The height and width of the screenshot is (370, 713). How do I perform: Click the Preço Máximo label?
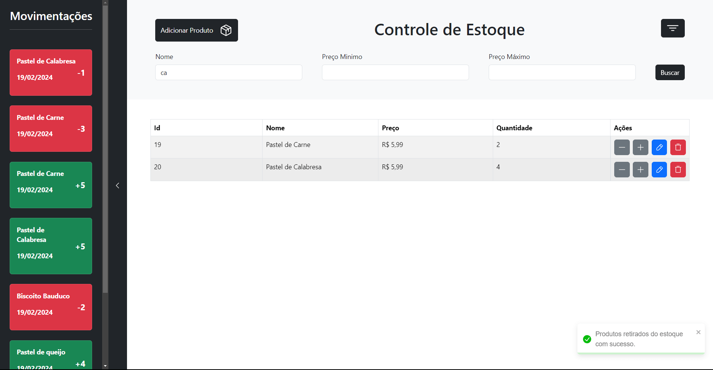pos(509,57)
